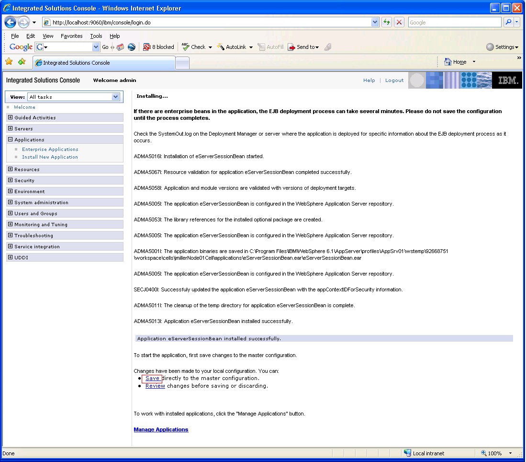Click the Logout link

tap(394, 81)
